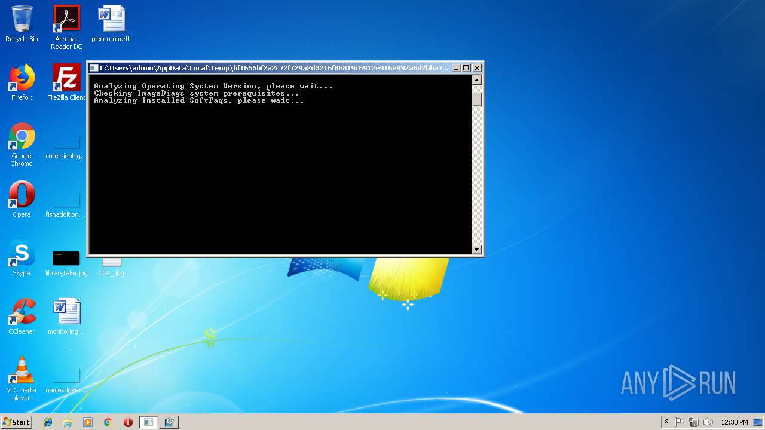Click the last taskbar application button
This screenshot has height=430, width=765.
[169, 422]
